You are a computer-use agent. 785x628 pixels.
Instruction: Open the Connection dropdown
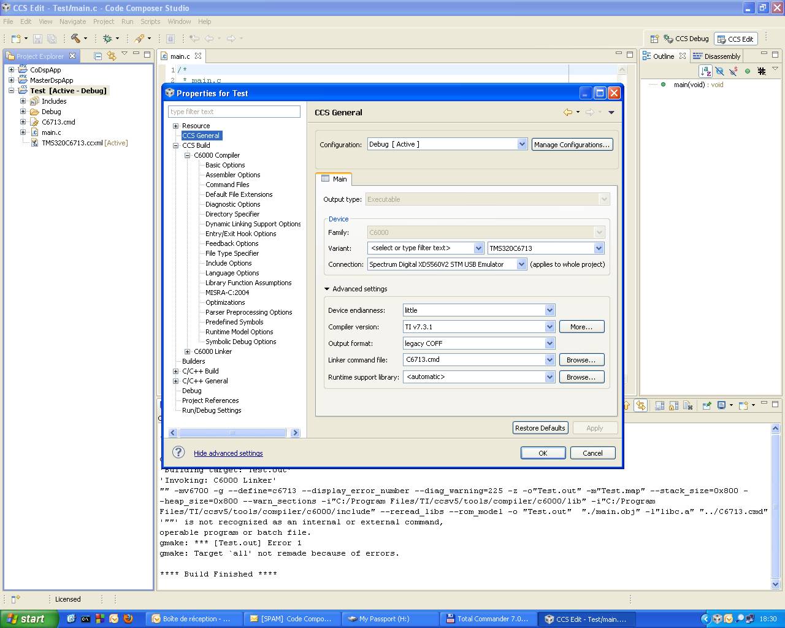point(521,264)
